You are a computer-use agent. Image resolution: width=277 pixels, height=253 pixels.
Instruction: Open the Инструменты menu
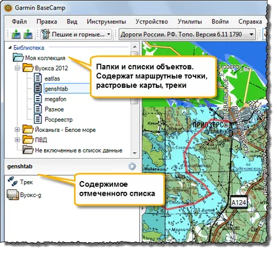107,22
